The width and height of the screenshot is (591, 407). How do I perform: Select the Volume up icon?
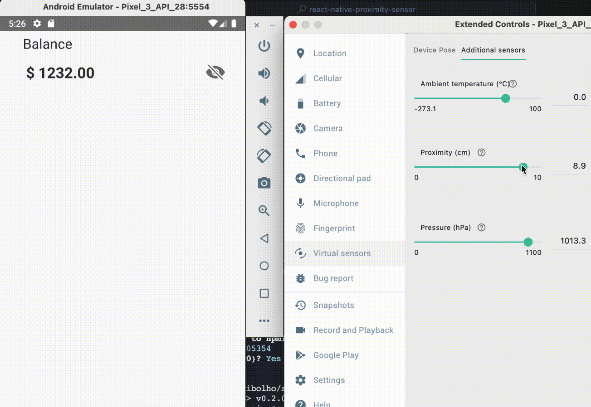click(264, 73)
